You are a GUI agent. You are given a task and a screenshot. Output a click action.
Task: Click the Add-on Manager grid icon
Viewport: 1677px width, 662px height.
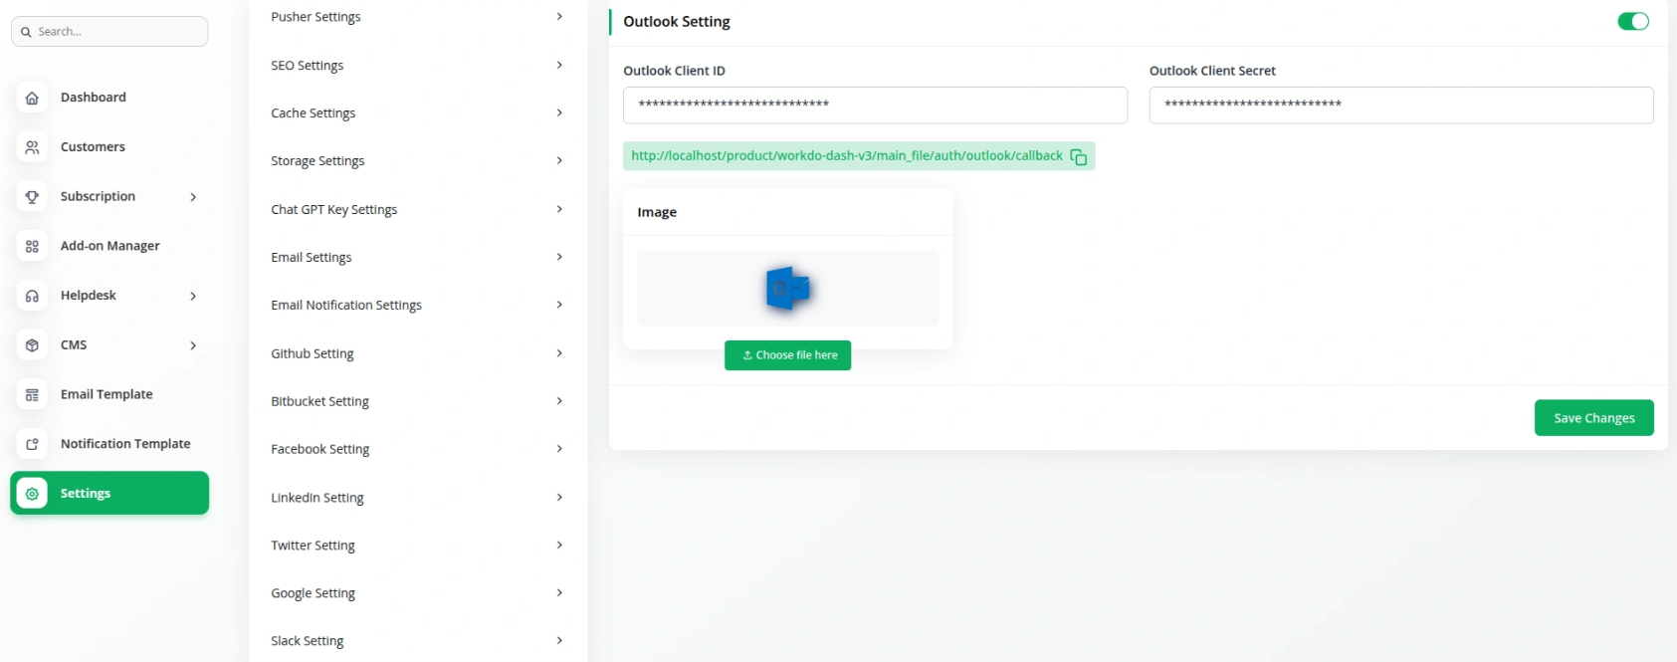32,246
